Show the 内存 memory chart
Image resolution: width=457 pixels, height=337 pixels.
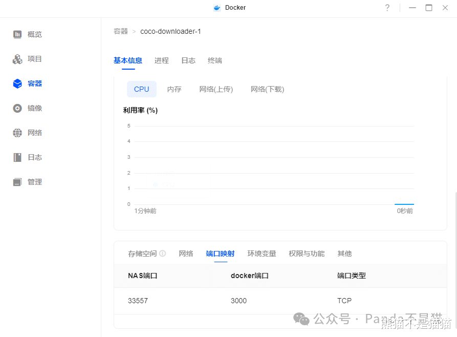point(175,89)
